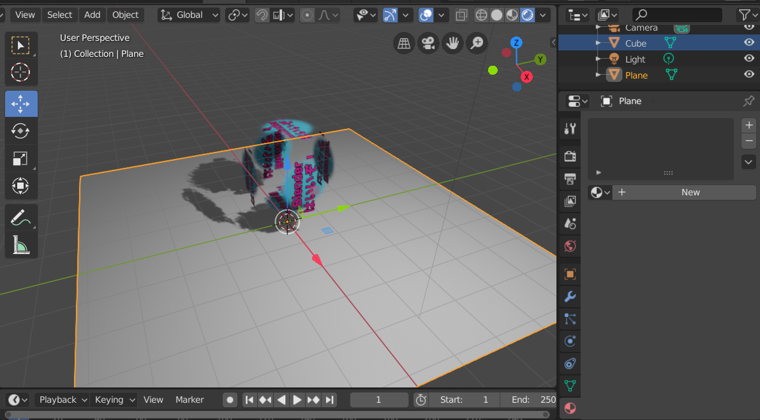The width and height of the screenshot is (760, 420).
Task: Switch to solid viewport shading
Action: pyautogui.click(x=497, y=15)
